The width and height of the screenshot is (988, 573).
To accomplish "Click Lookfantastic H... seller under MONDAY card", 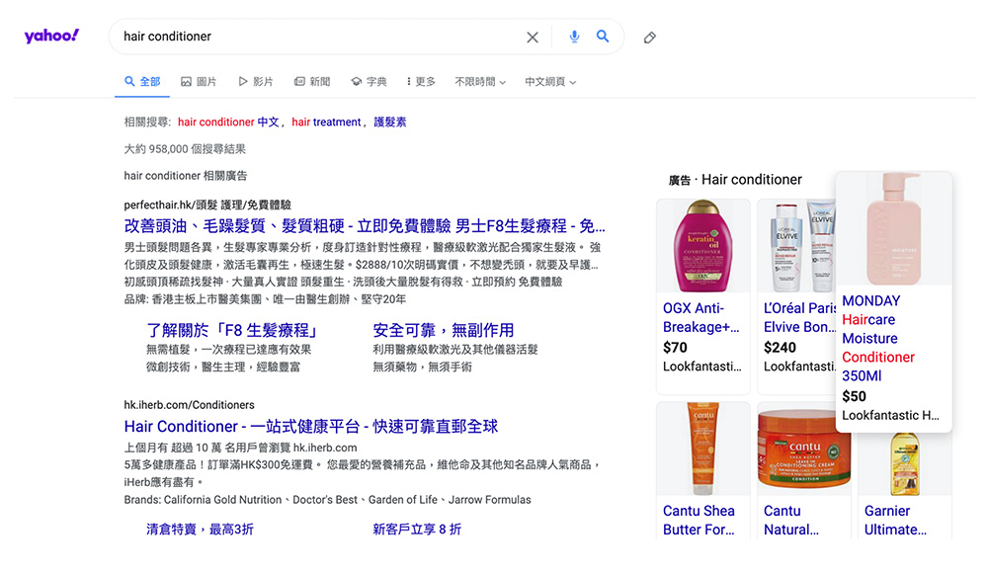I will (x=890, y=415).
